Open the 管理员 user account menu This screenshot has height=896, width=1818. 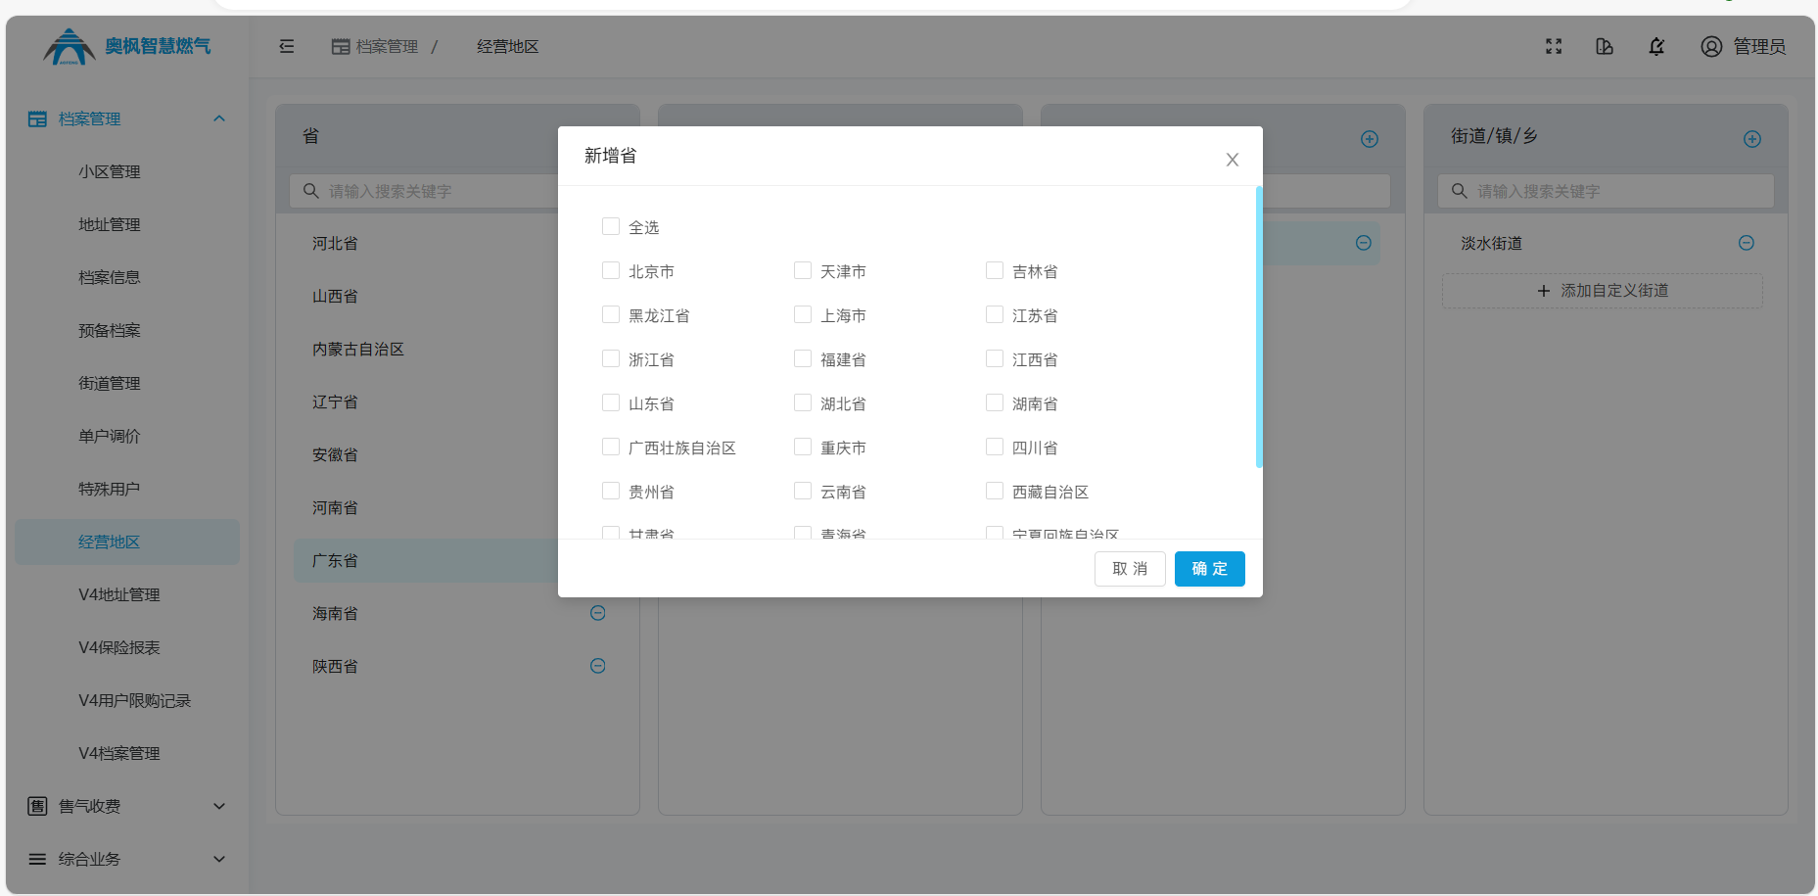click(x=1744, y=46)
